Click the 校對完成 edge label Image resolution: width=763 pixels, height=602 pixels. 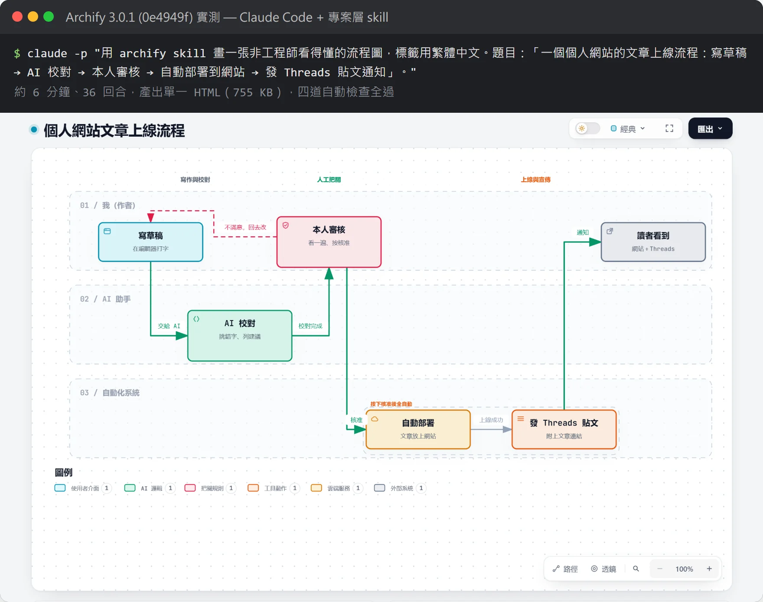pyautogui.click(x=310, y=326)
